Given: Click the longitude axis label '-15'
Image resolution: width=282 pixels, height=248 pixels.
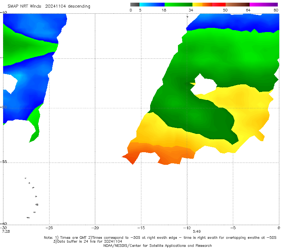Looking at the screenshot, I should (141, 228).
